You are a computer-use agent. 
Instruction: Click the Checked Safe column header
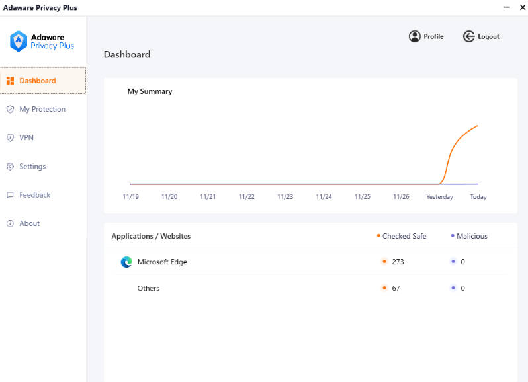pos(404,236)
